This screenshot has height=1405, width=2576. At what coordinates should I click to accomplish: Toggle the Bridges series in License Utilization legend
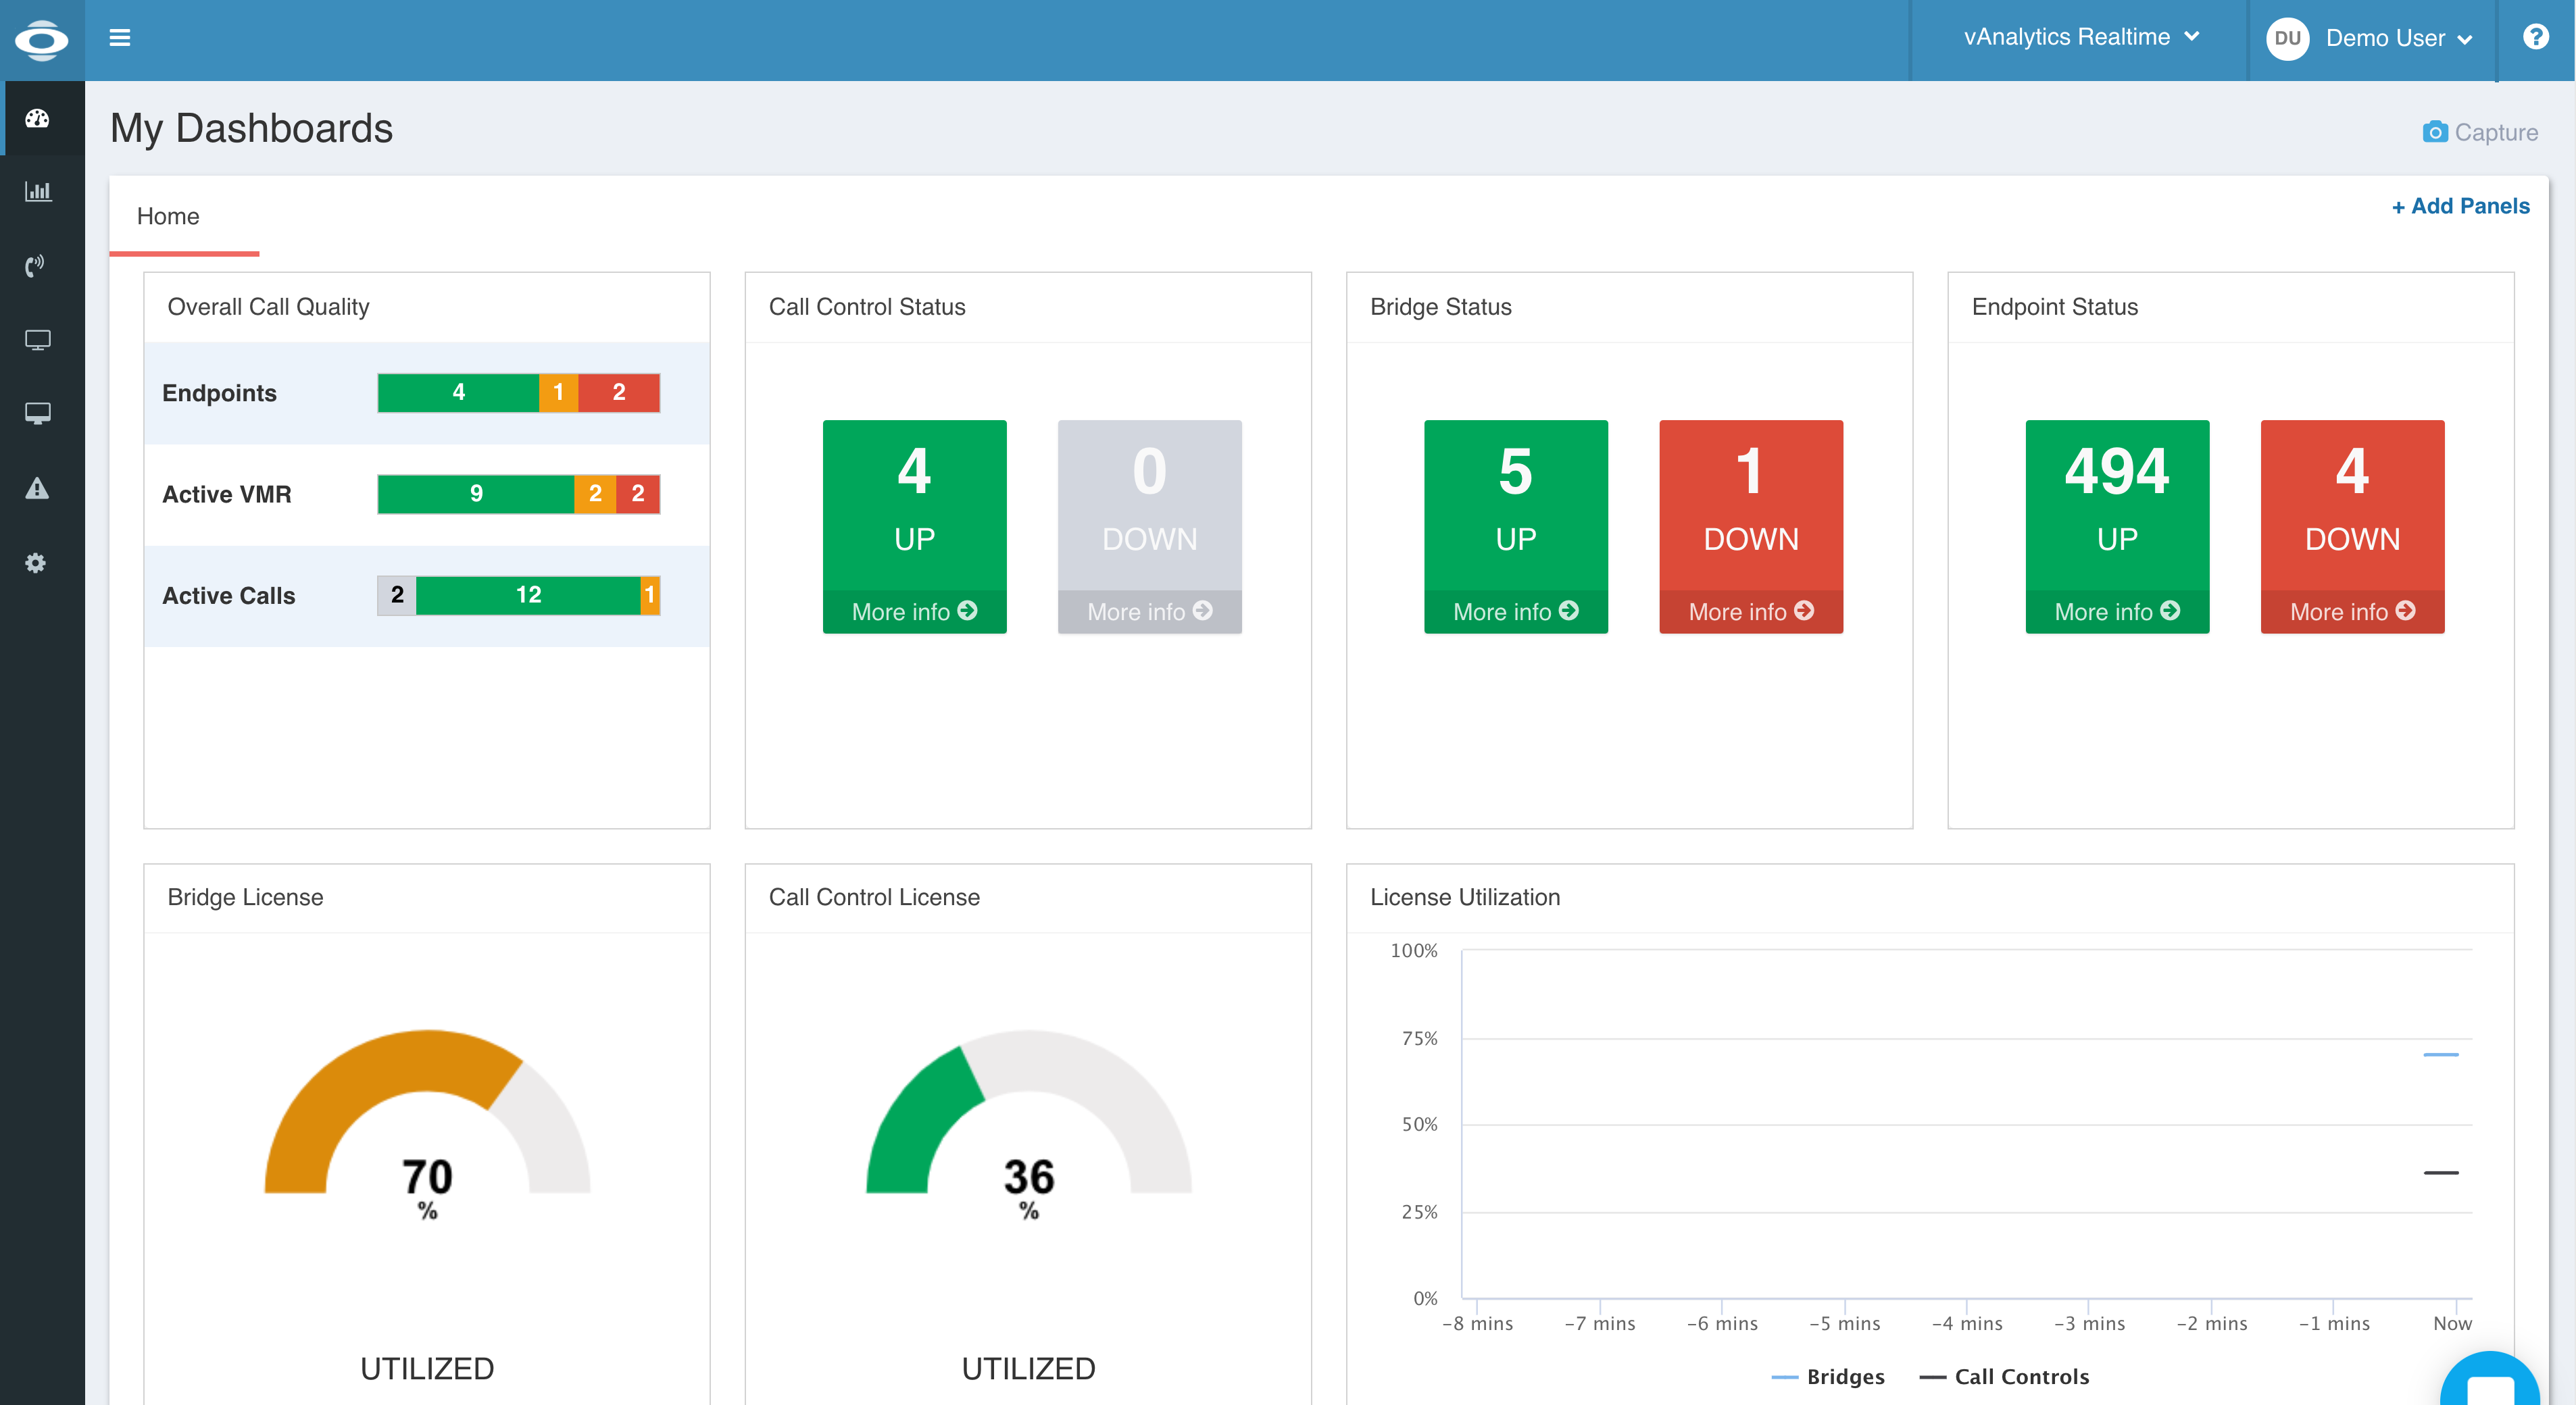[x=1845, y=1376]
